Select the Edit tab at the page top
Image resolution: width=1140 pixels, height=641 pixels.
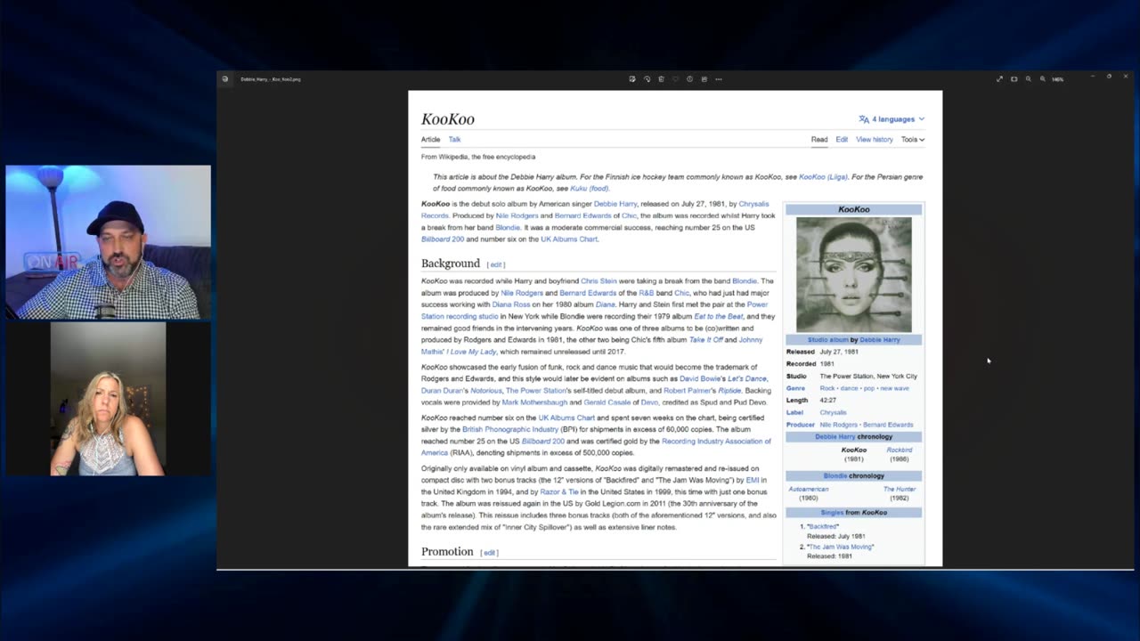[x=842, y=140]
